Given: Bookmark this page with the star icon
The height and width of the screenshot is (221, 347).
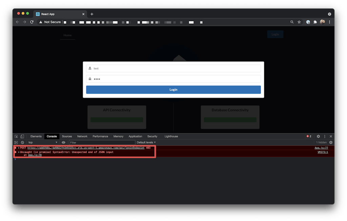Looking at the screenshot, I should [x=299, y=22].
